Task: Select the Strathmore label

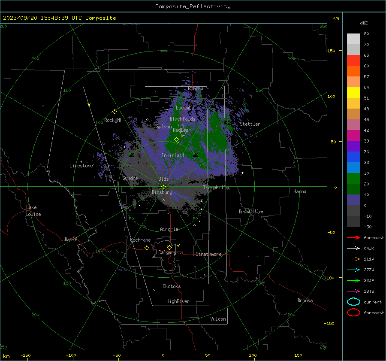Action: click(208, 254)
